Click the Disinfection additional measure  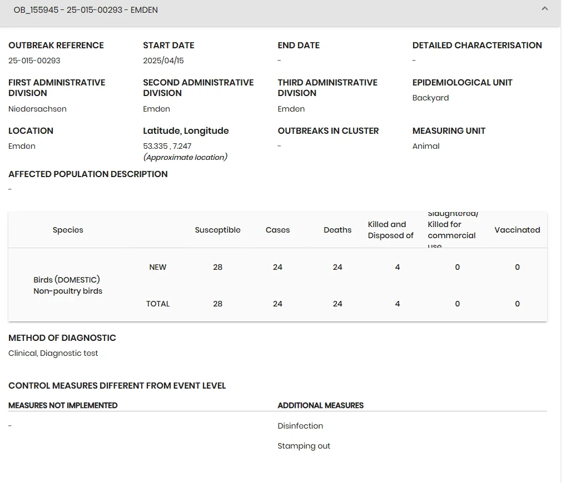(300, 426)
